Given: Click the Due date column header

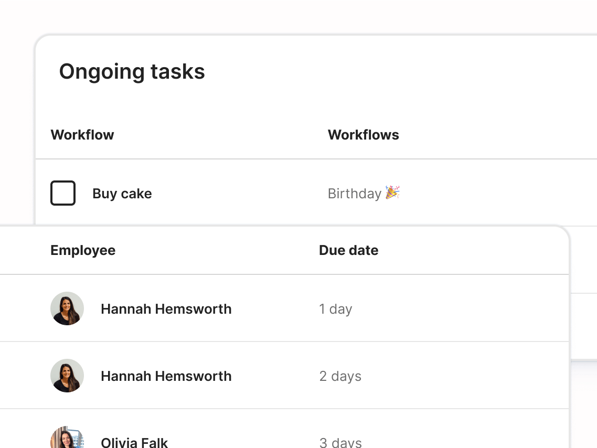Looking at the screenshot, I should [x=348, y=250].
